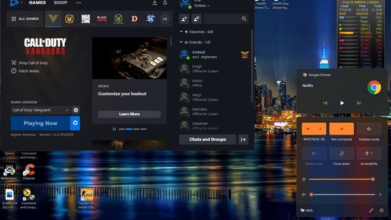Open the Shop Call of Duty link

(x=33, y=63)
